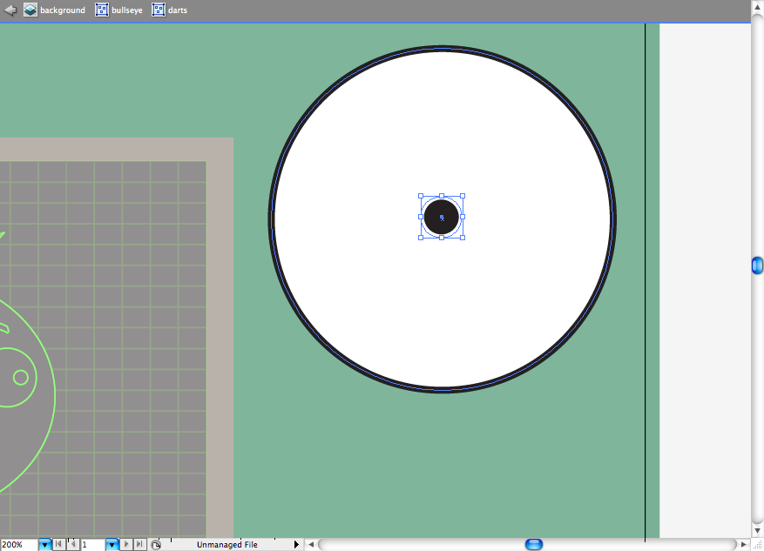Open the zoom level dropdown
Image resolution: width=764 pixels, height=551 pixels.
[44, 545]
